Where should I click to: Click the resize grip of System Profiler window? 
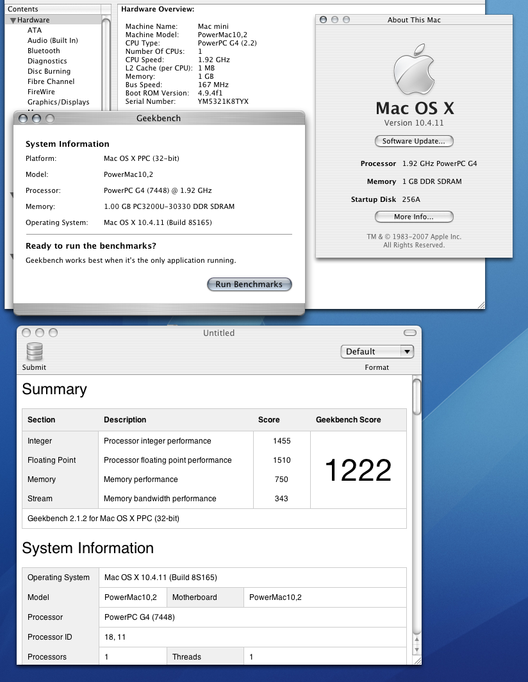pyautogui.click(x=481, y=305)
